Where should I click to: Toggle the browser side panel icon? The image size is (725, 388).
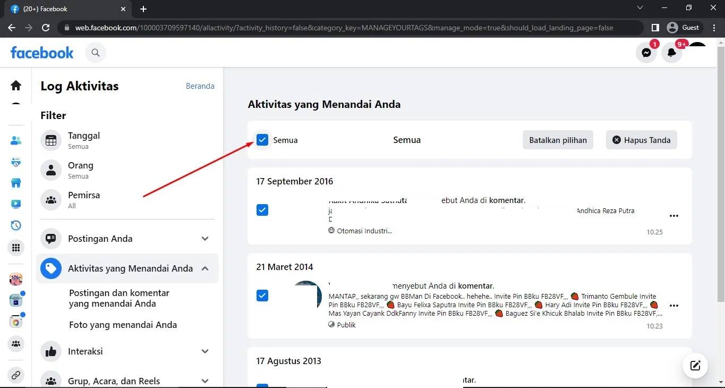(655, 28)
